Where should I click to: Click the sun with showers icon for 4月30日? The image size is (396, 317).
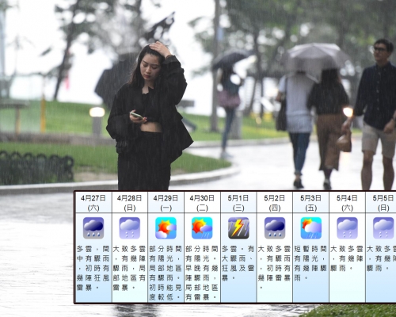tap(202, 228)
